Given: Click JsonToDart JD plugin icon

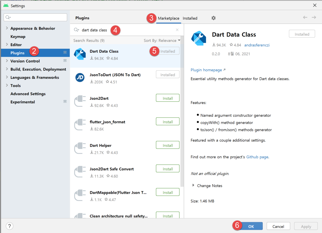Looking at the screenshot, I should (x=80, y=77).
